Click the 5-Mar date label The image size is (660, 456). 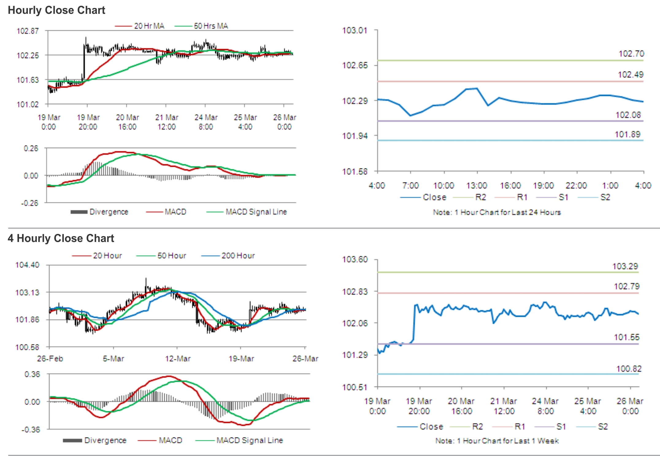(113, 358)
